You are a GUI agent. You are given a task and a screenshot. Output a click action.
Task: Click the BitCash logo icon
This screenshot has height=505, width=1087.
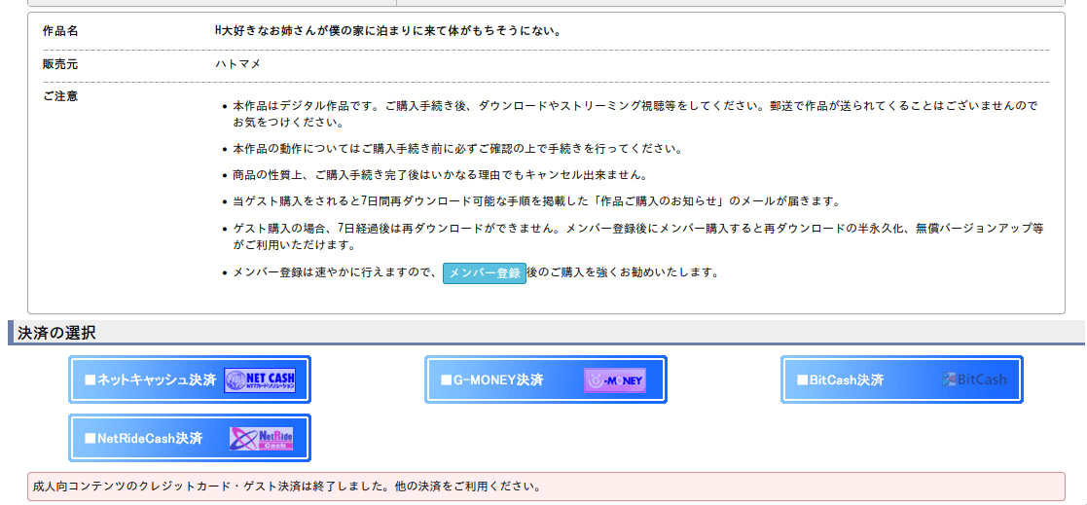pyautogui.click(x=974, y=379)
